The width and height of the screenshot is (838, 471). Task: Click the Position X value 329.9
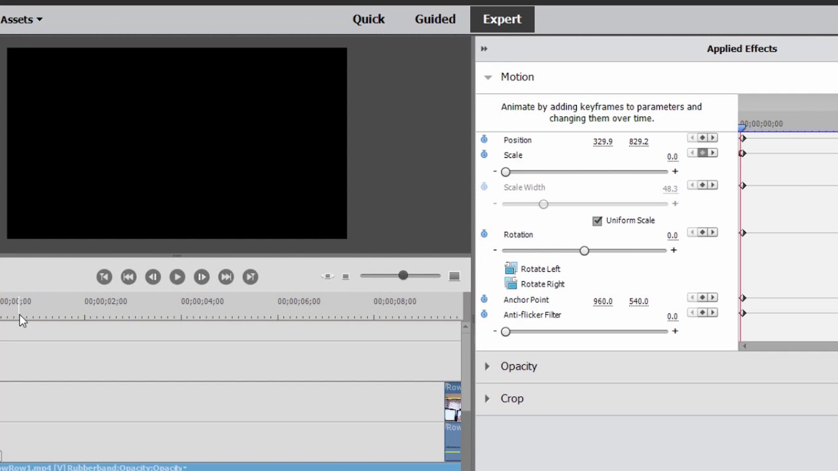(x=603, y=141)
